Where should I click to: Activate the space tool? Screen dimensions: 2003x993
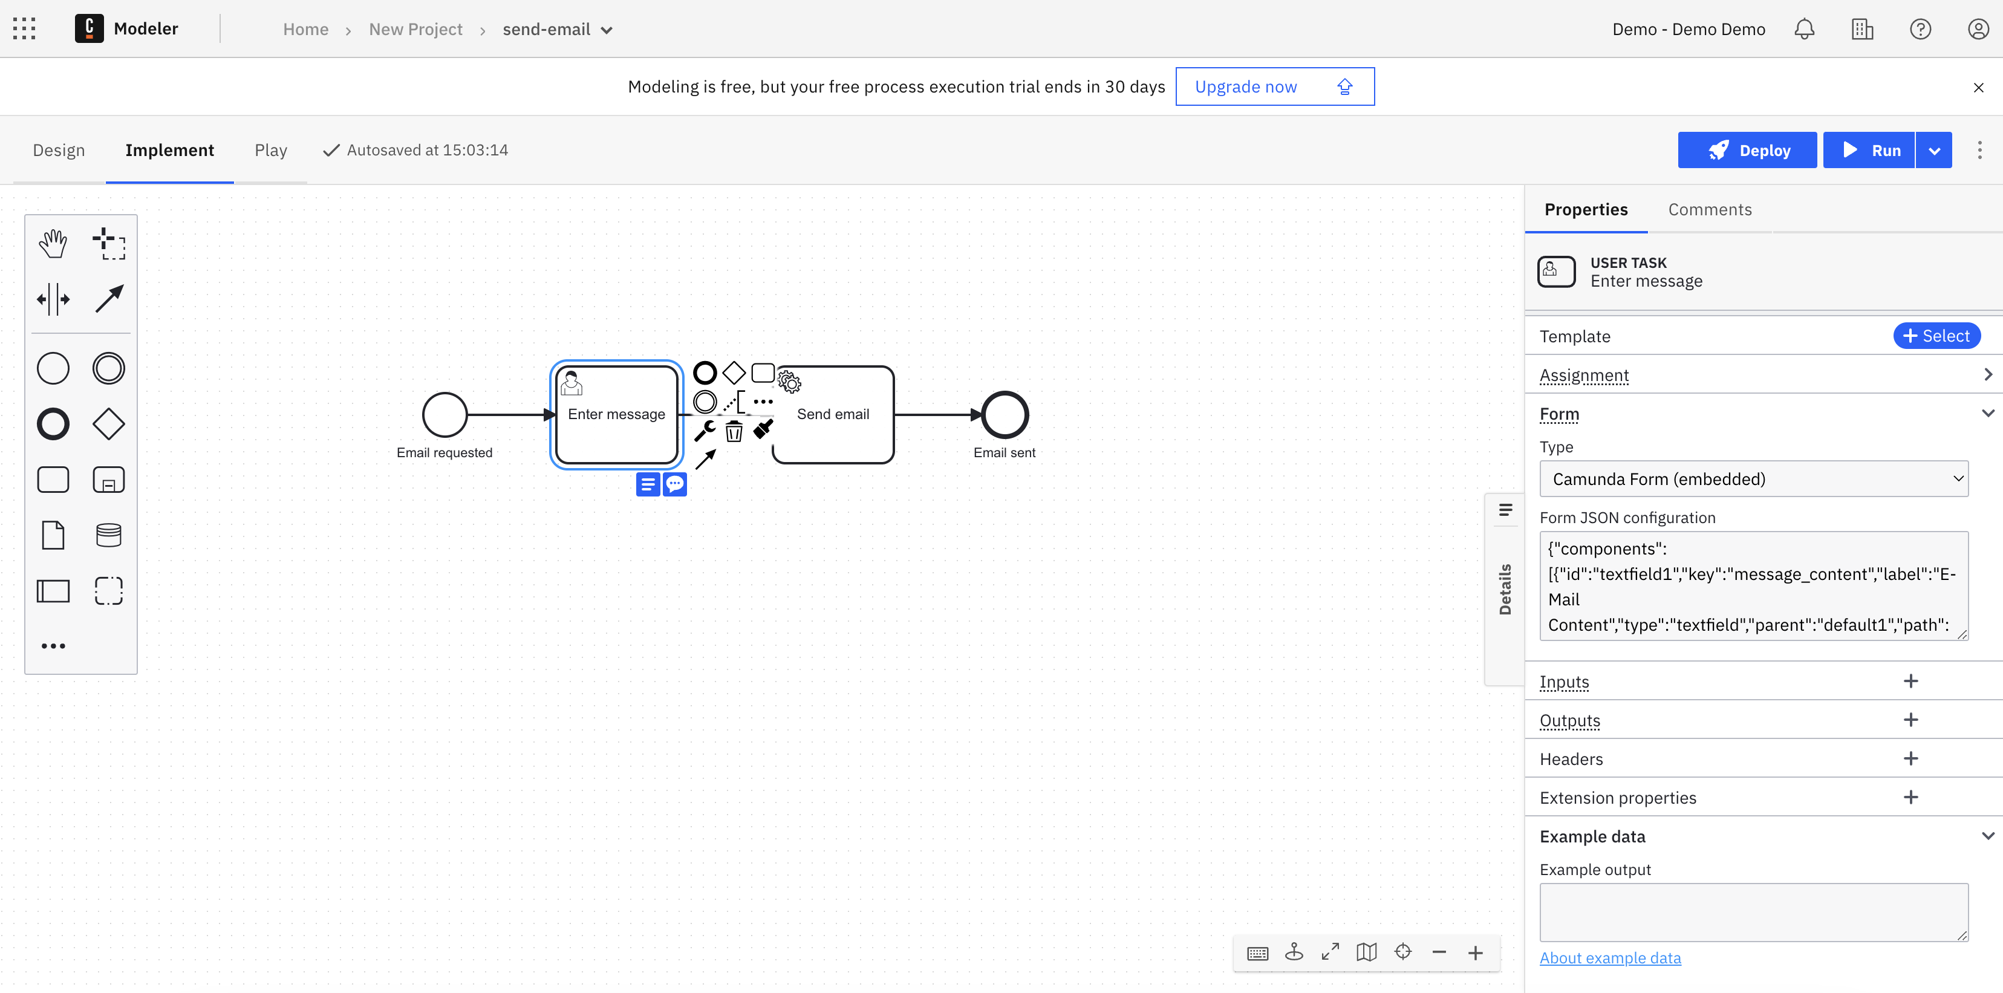point(53,299)
